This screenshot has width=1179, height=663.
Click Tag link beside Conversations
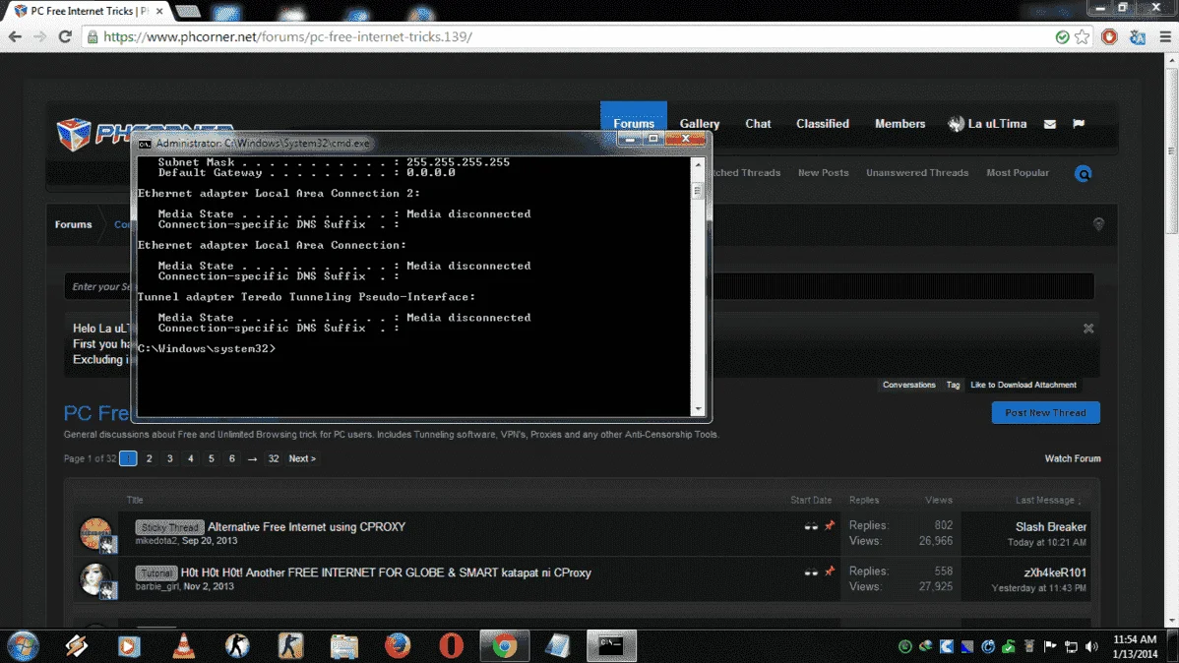953,385
